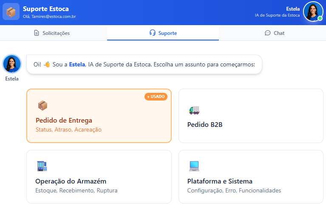Click the Estoca package logo in header
The width and height of the screenshot is (326, 218).
[x=11, y=11]
